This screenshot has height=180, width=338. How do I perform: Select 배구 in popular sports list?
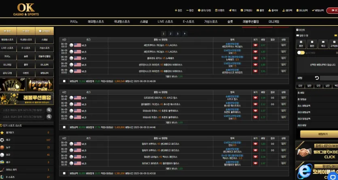pyautogui.click(x=27, y=162)
